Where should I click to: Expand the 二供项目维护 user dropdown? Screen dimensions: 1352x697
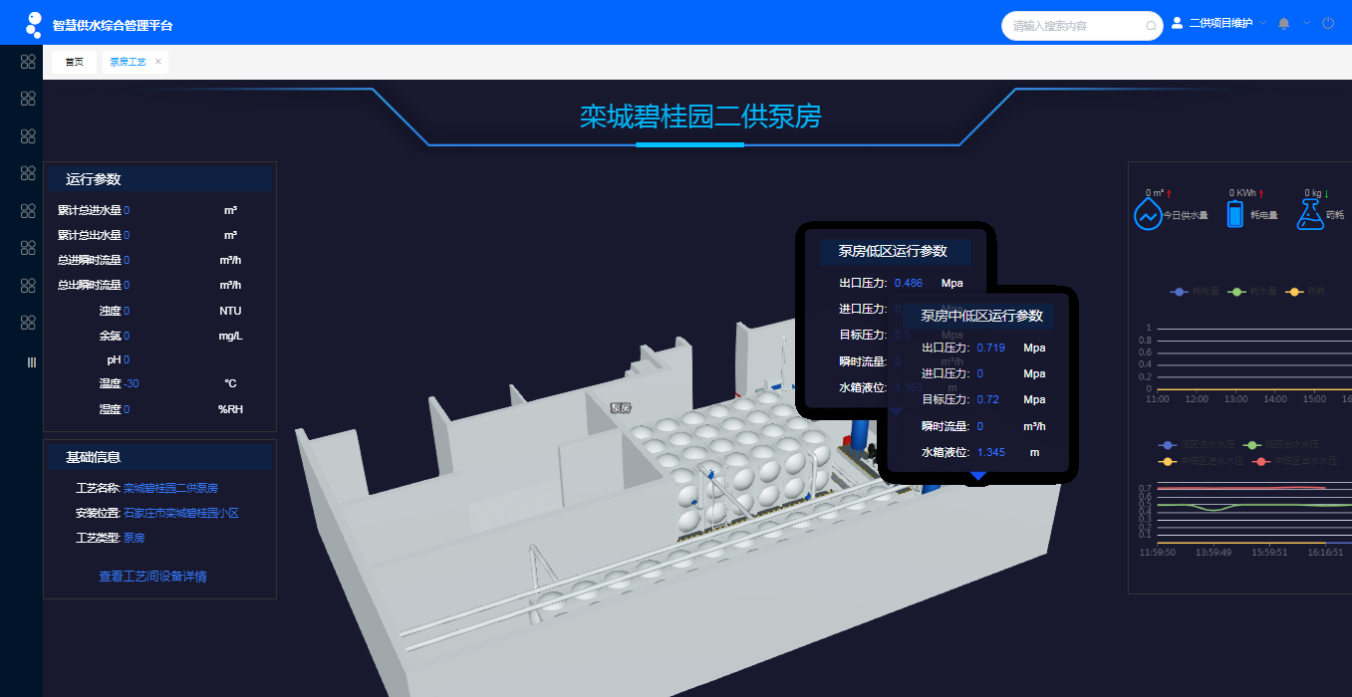[1263, 23]
